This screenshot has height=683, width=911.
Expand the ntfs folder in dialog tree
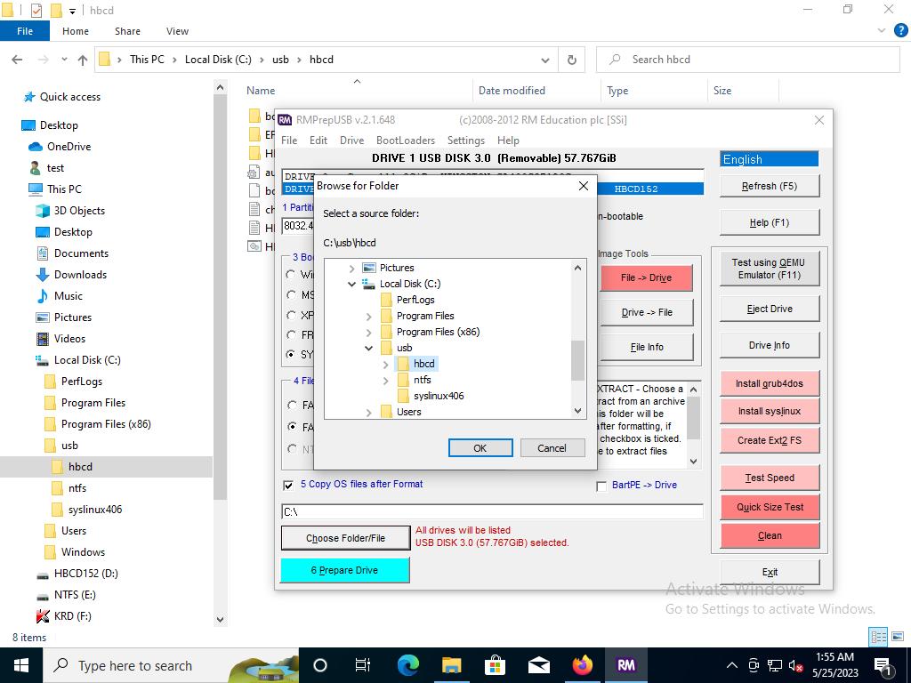[385, 381]
